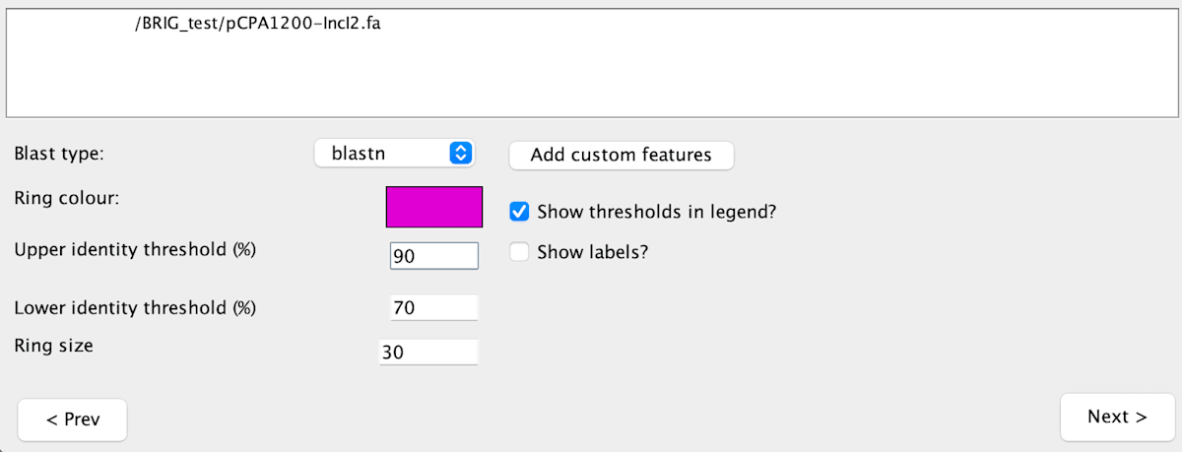Enable the Show labels checkbox
This screenshot has height=452, width=1182.
click(520, 252)
